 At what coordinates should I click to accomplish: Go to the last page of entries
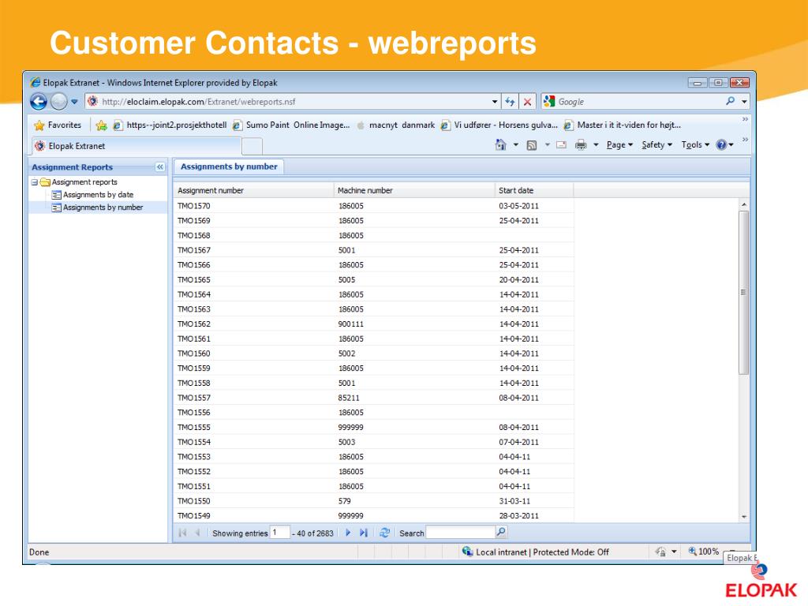pos(363,533)
